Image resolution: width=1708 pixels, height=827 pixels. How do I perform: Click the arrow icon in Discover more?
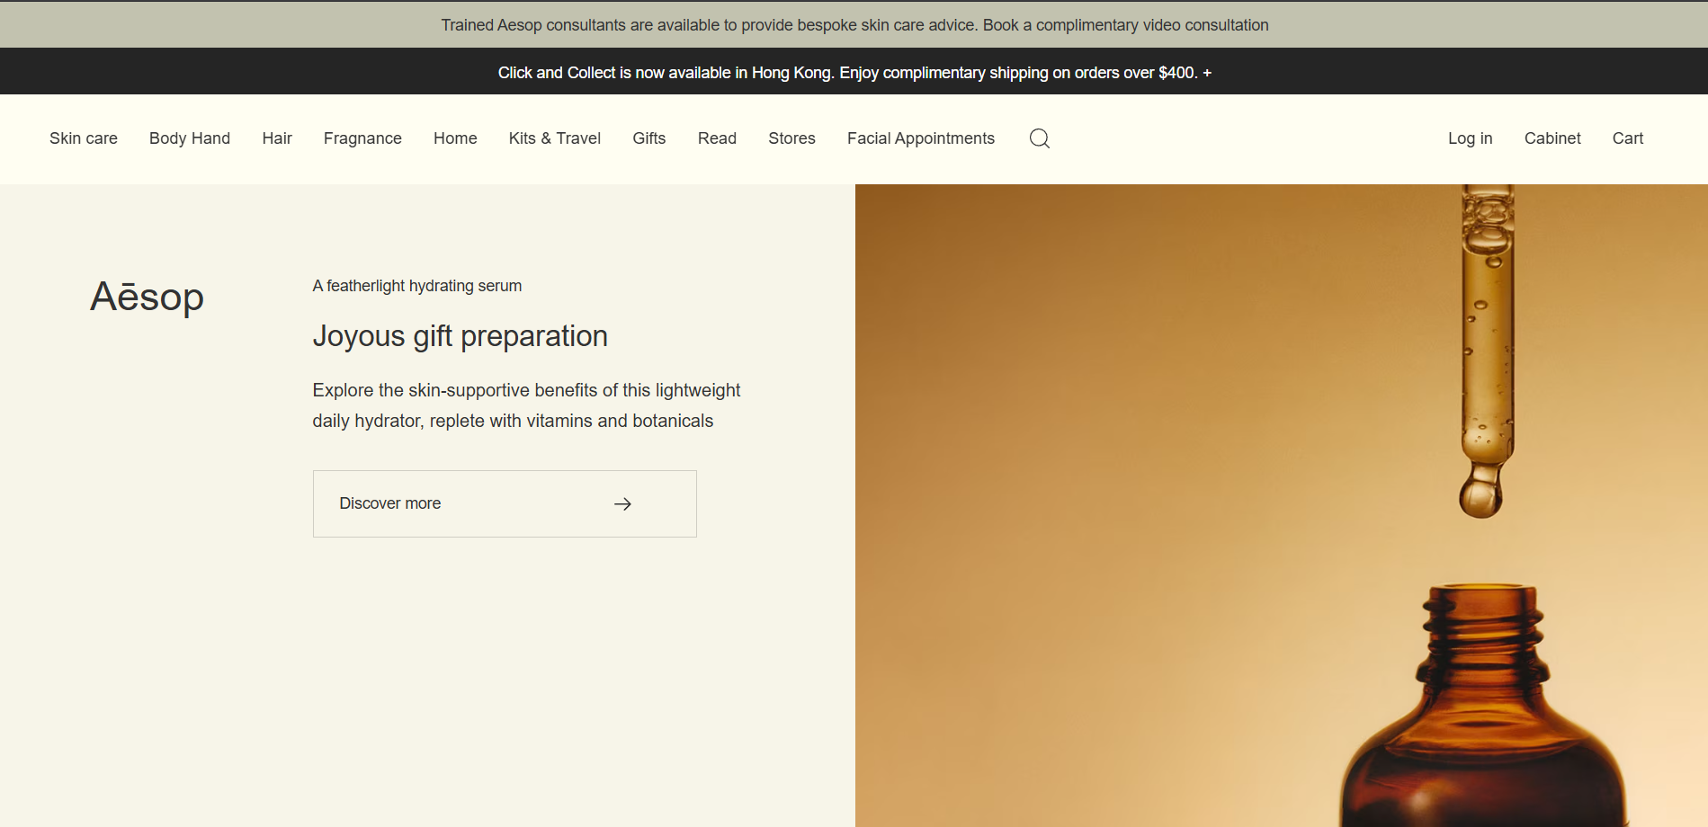point(622,504)
